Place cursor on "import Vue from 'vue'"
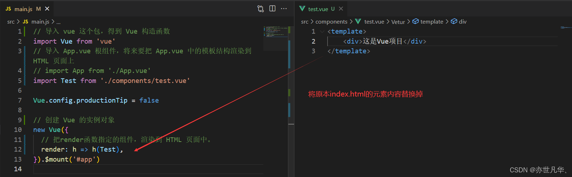The height and width of the screenshot is (177, 572). tap(74, 41)
